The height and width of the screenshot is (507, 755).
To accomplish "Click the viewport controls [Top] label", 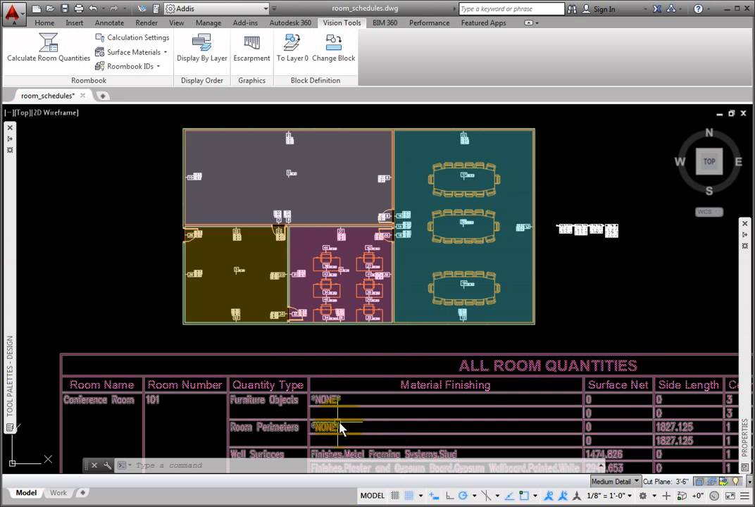I will coord(22,113).
